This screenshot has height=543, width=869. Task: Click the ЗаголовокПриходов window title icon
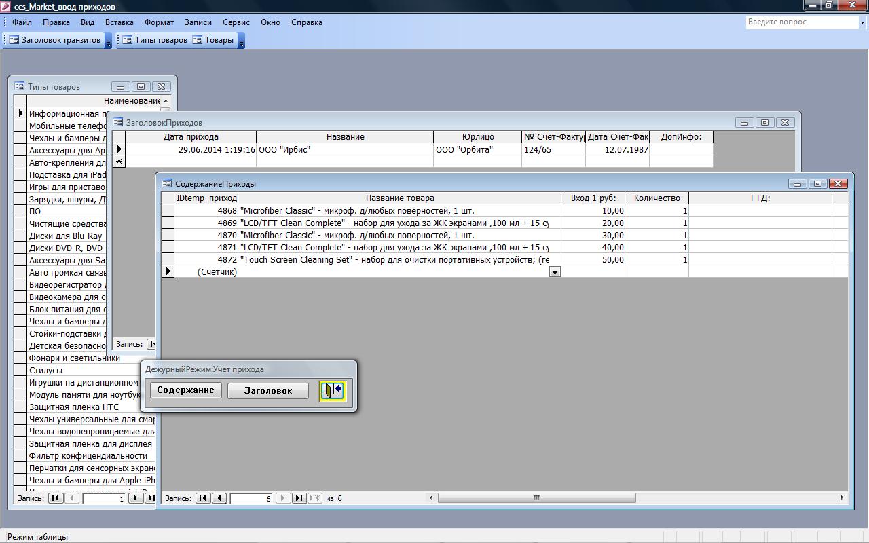[x=118, y=122]
